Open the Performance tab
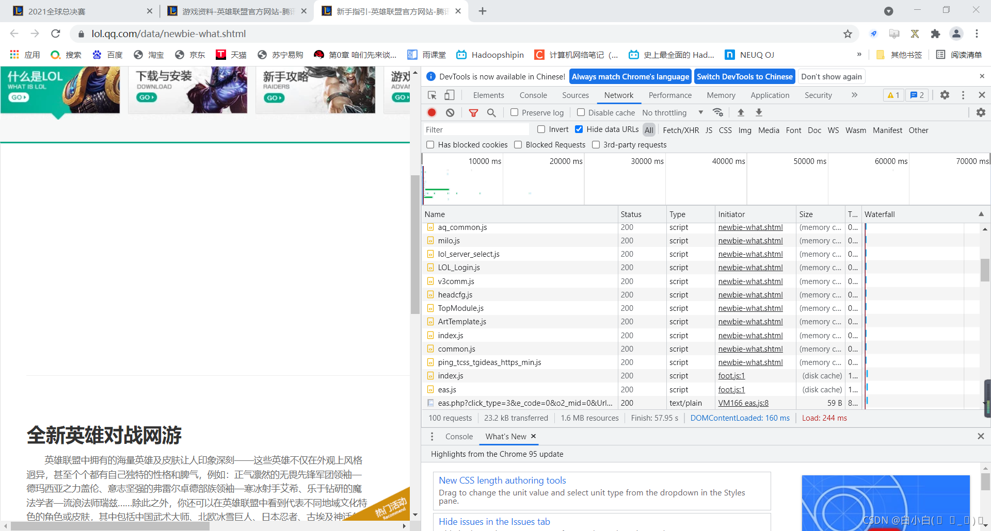991x531 pixels. (670, 95)
